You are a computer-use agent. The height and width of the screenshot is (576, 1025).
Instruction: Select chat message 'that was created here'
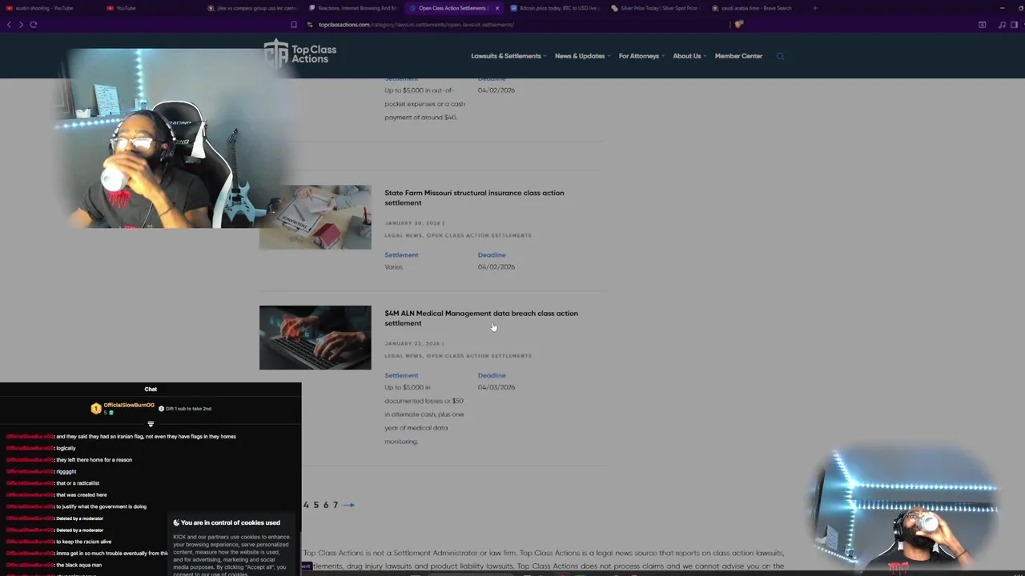[81, 495]
